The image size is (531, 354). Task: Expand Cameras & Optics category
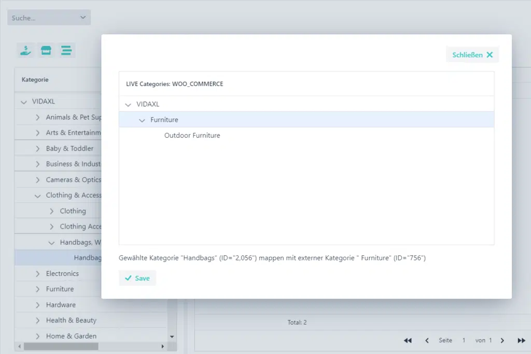pos(37,180)
